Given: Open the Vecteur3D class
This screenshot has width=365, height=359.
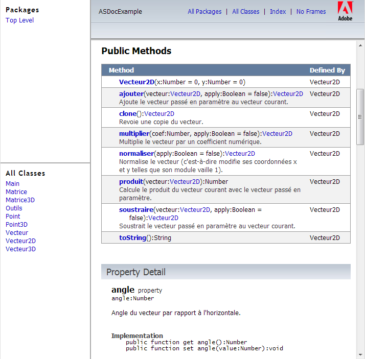Looking at the screenshot, I should [20, 249].
